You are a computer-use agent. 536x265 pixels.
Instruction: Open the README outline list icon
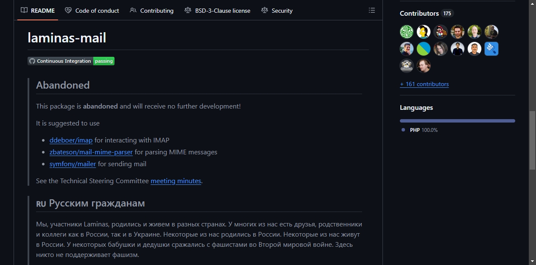point(372,10)
